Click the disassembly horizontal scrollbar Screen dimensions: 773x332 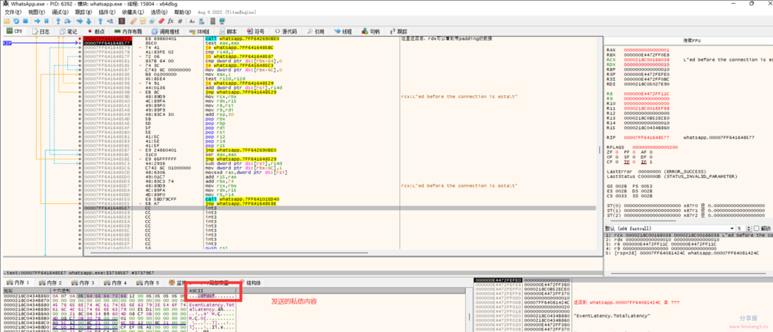tap(228, 253)
